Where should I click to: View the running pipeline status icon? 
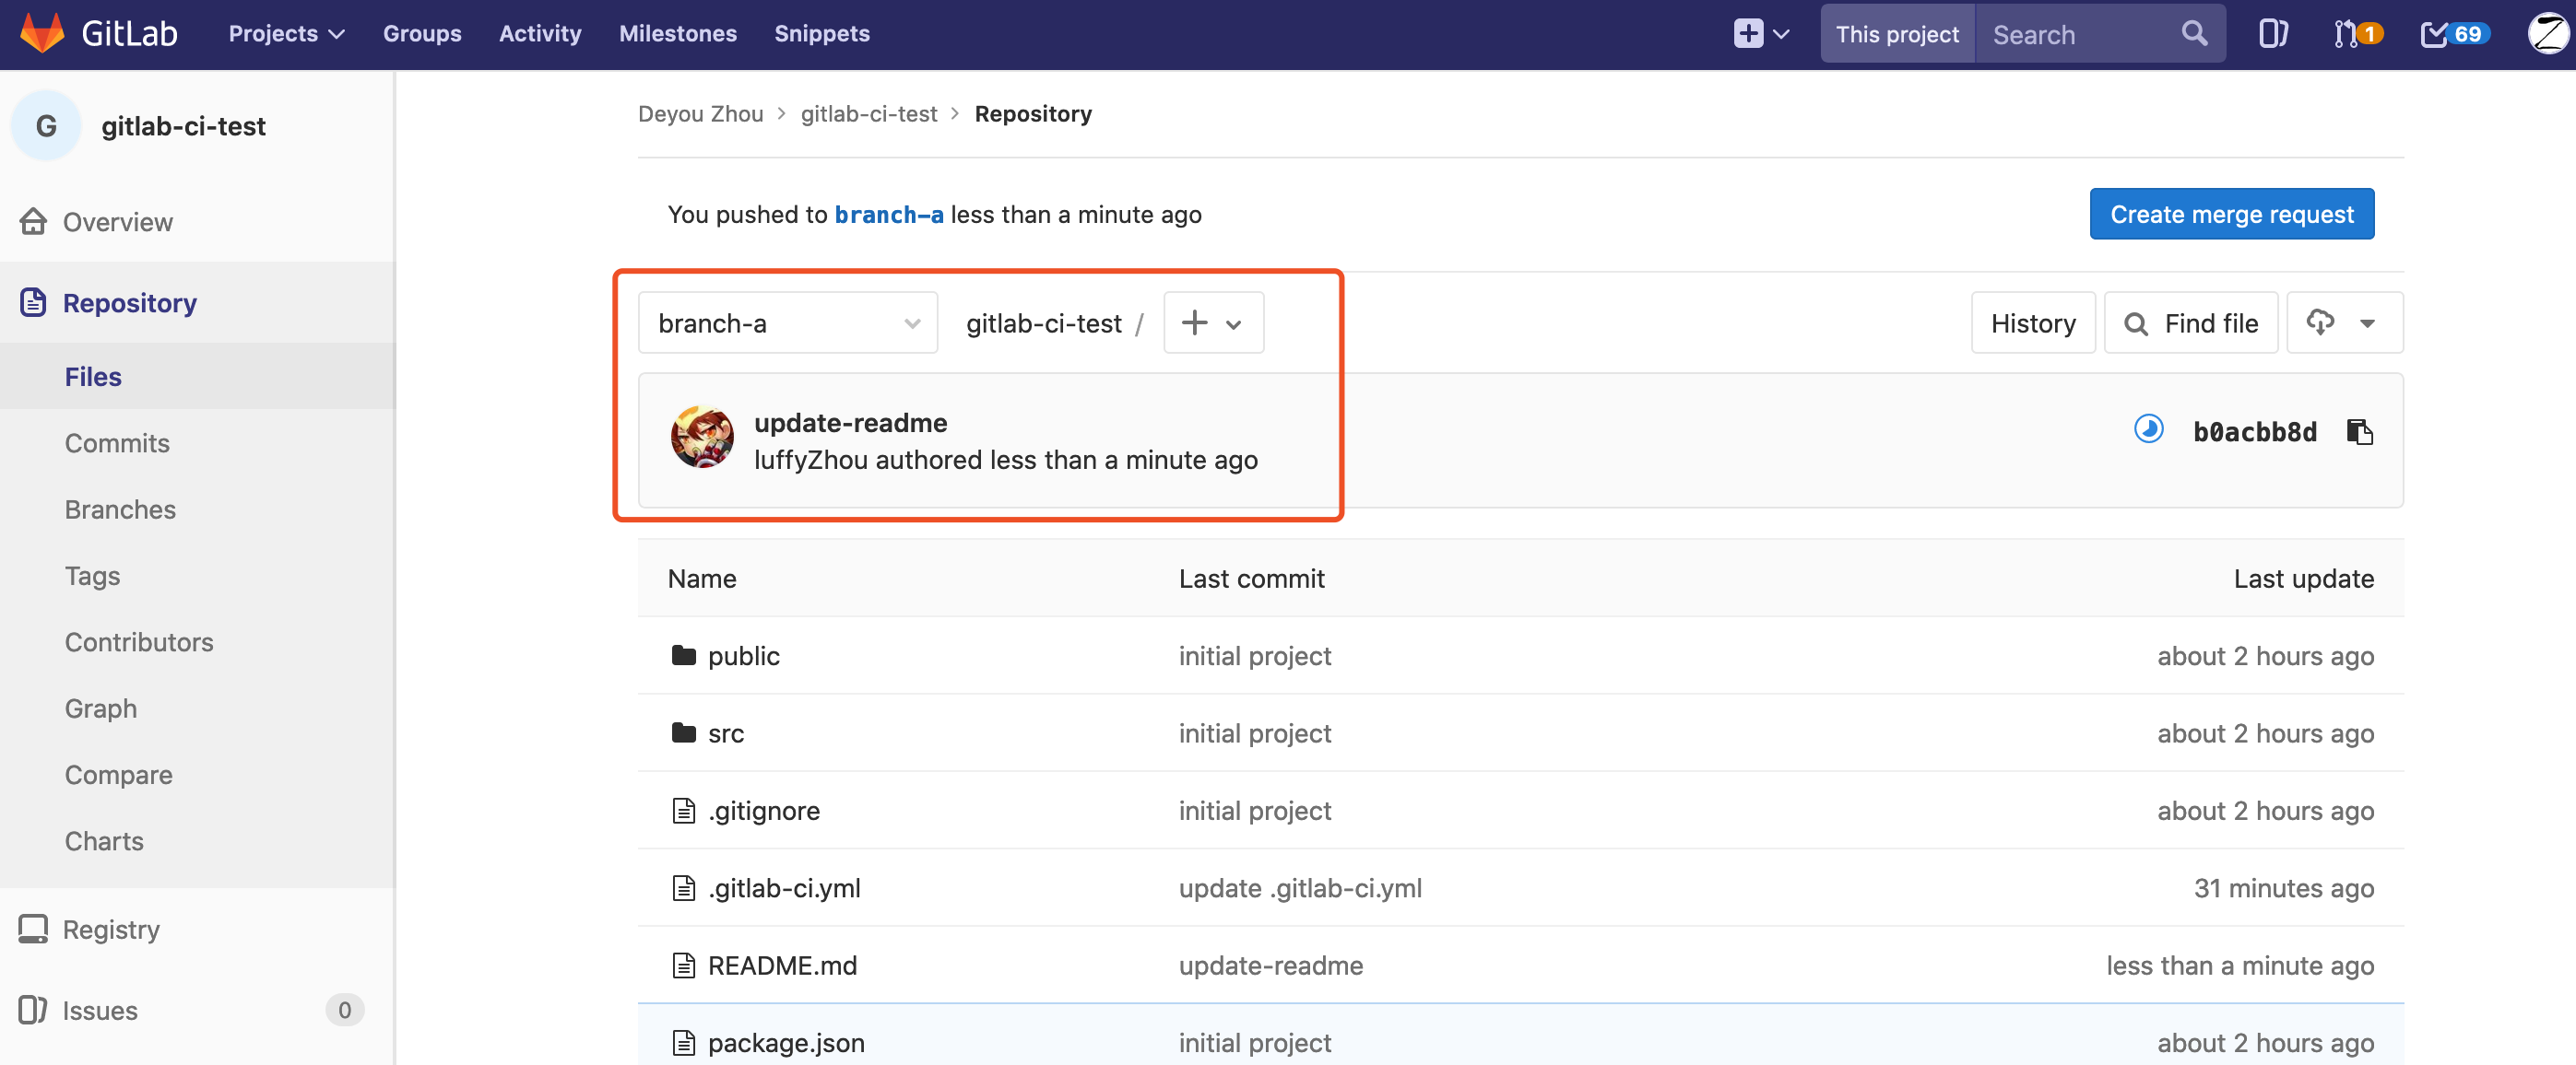(2148, 429)
